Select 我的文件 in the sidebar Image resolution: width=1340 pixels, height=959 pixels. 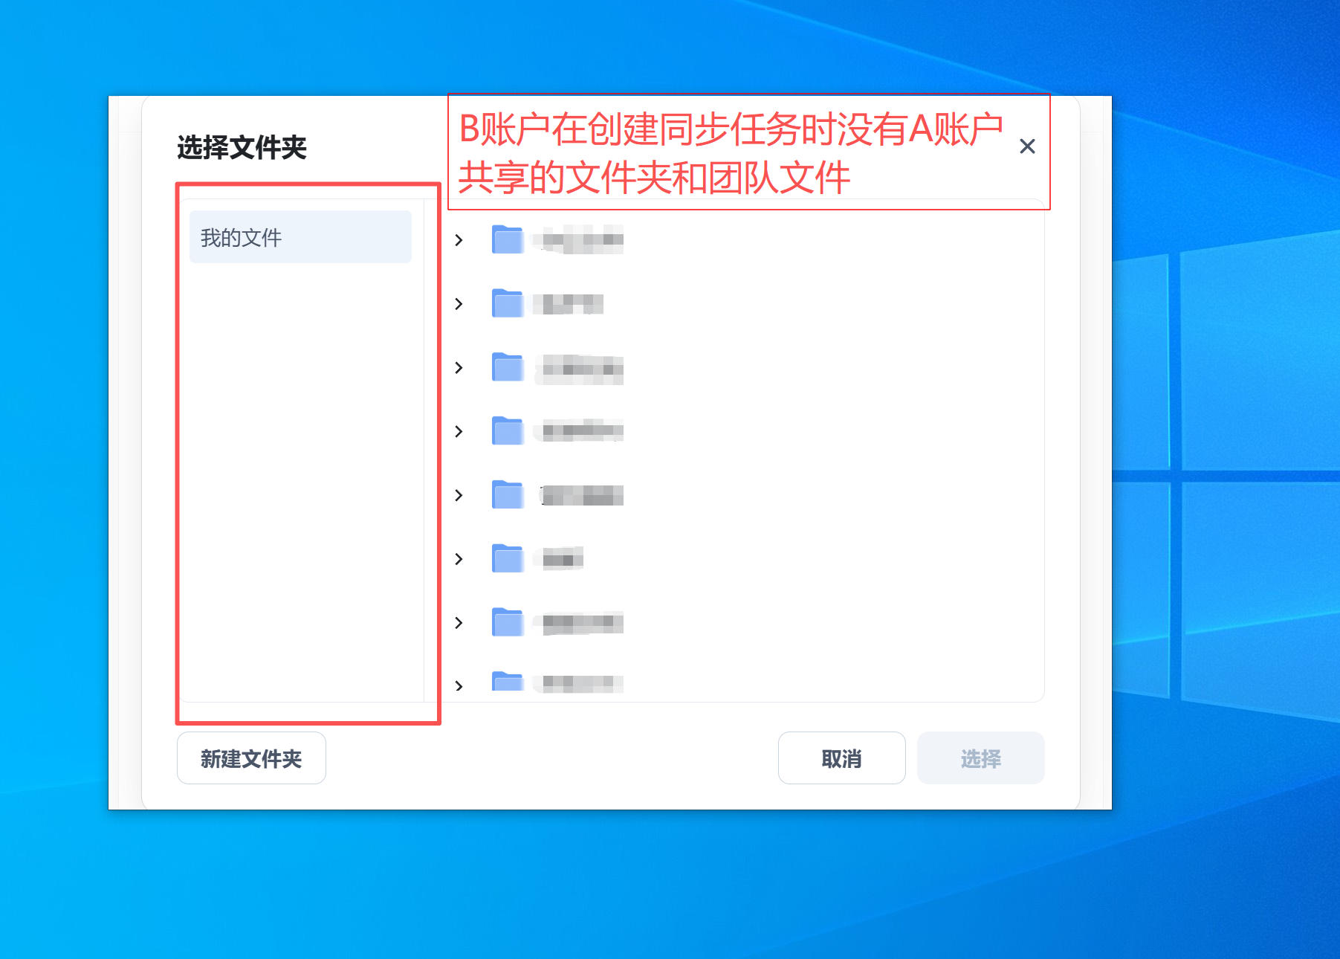point(300,236)
